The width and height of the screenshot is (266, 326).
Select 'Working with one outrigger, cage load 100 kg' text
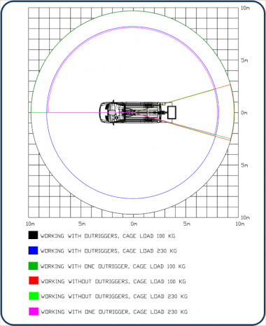pos(113,266)
